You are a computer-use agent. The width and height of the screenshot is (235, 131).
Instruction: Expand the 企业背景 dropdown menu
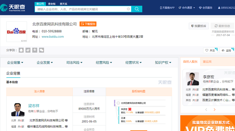coord(15,62)
